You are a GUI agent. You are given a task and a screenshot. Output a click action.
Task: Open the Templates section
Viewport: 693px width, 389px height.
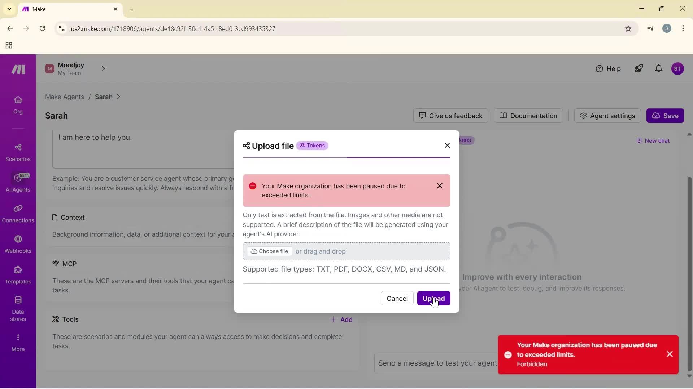coord(18,275)
